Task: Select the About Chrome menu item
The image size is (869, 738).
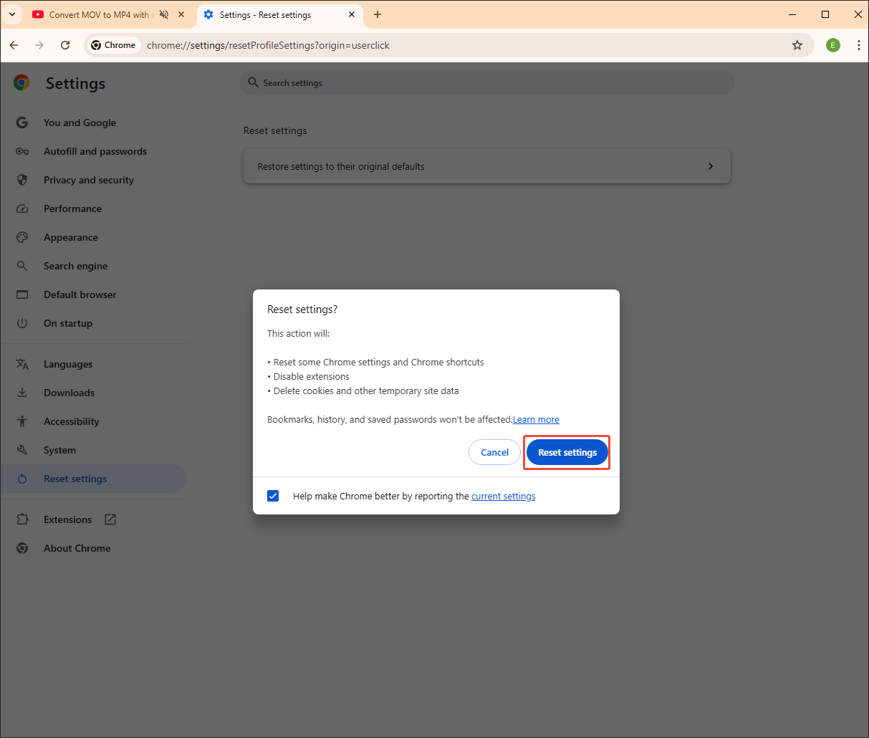Action: coord(77,548)
